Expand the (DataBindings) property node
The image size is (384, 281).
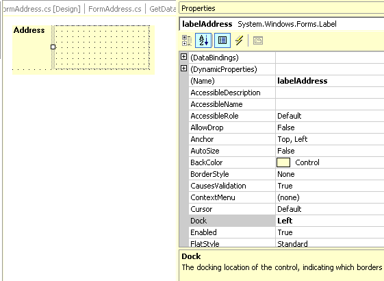(183, 57)
